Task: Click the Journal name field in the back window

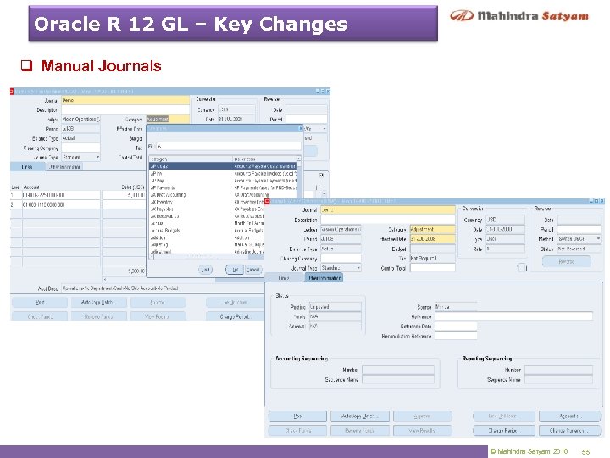Action: (x=125, y=100)
